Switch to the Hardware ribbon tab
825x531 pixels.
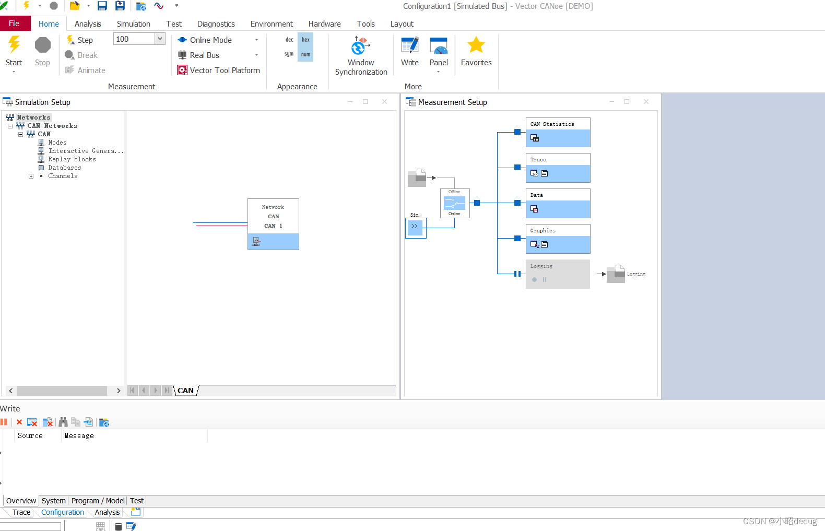(325, 24)
